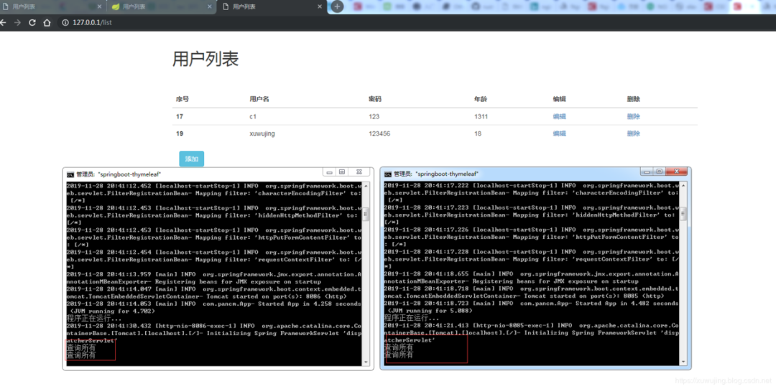Screen dimensions: 776x389
Task: Maximize the left springboot-thymeleaf console window
Action: pyautogui.click(x=342, y=172)
